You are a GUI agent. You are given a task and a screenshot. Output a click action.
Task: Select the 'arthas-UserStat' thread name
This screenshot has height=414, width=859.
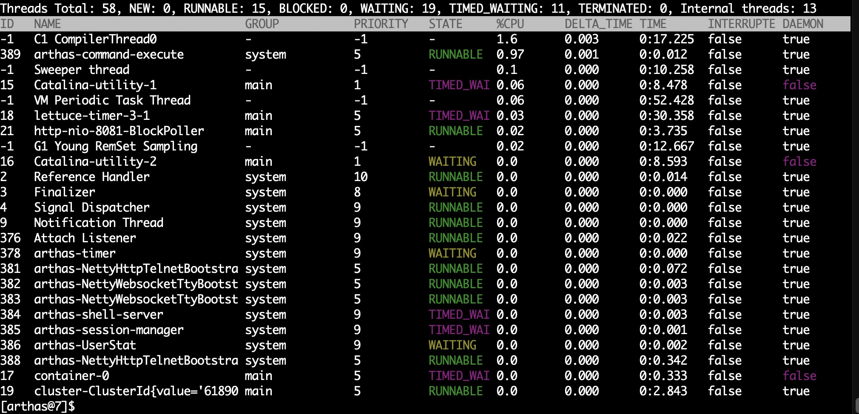85,345
